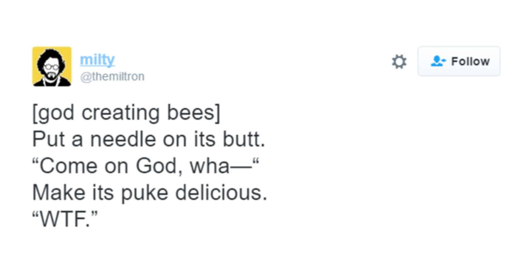Click the word "God," in the tweet
Viewport: 529px width, 267px height.
click(x=159, y=166)
